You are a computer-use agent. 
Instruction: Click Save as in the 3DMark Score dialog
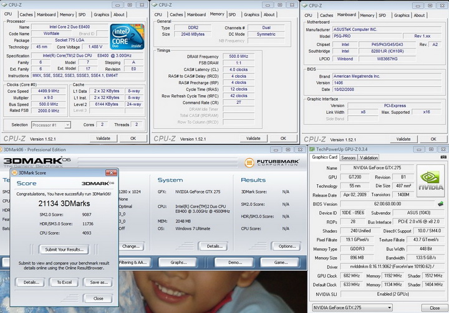click(x=99, y=282)
